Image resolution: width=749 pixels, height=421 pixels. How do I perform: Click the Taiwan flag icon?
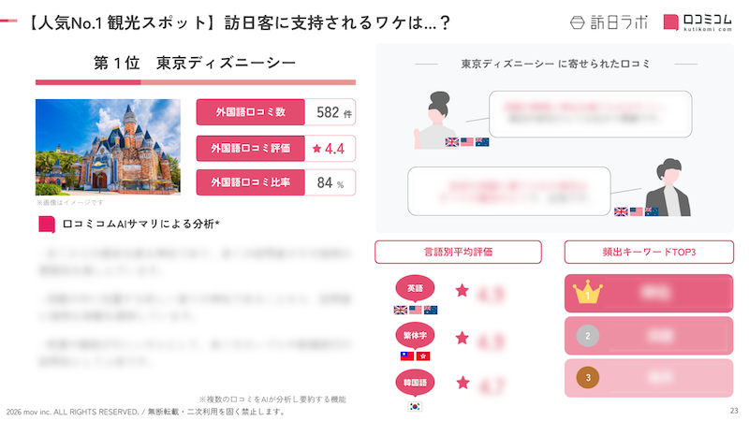coord(406,356)
